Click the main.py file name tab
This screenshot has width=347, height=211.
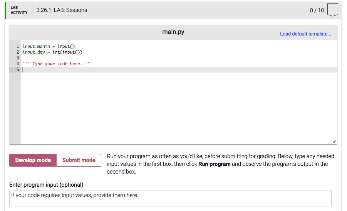click(x=173, y=32)
